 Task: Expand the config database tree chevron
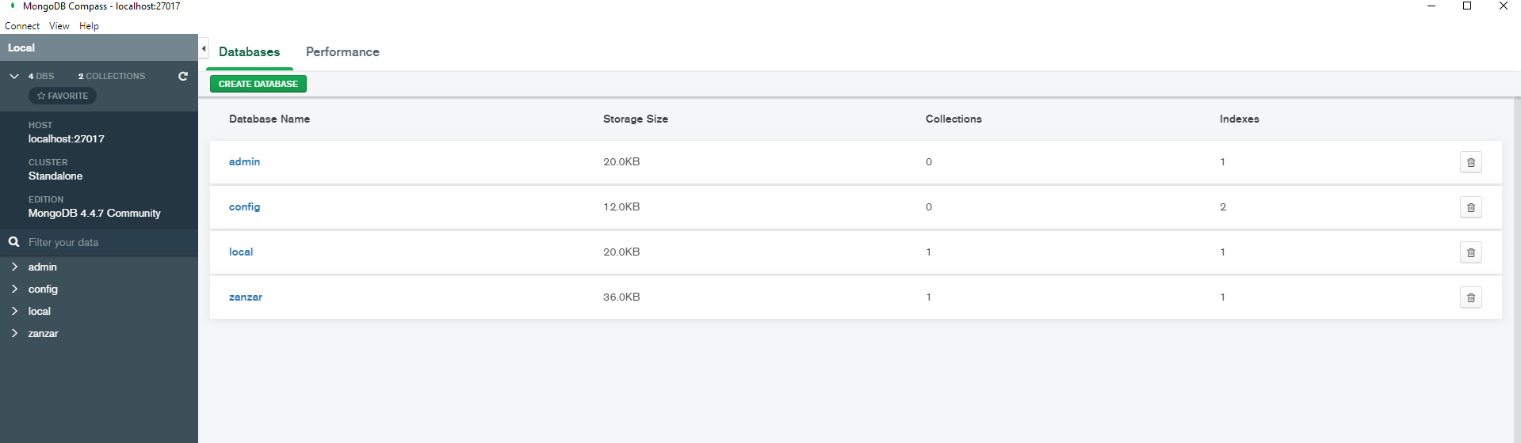pyautogui.click(x=14, y=289)
